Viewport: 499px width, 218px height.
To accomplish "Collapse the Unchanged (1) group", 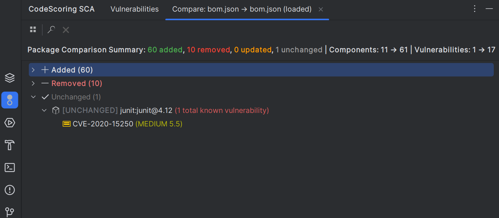I will (33, 97).
